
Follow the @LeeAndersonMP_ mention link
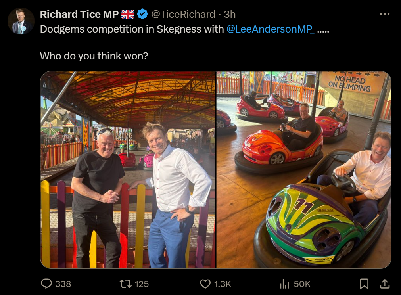[x=271, y=29]
